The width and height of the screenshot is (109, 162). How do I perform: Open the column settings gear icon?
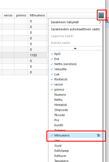point(101,15)
